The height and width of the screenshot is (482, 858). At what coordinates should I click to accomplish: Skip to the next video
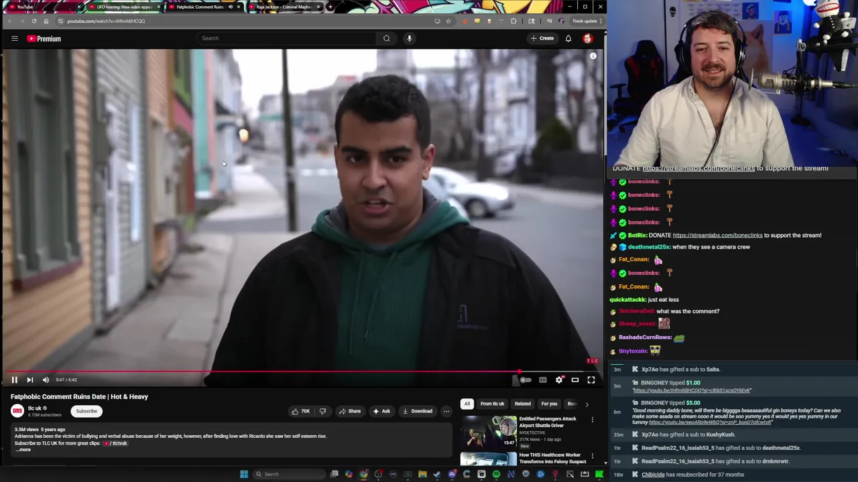coord(29,380)
